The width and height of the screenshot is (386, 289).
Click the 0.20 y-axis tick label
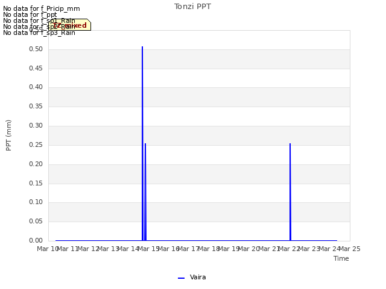36,164
